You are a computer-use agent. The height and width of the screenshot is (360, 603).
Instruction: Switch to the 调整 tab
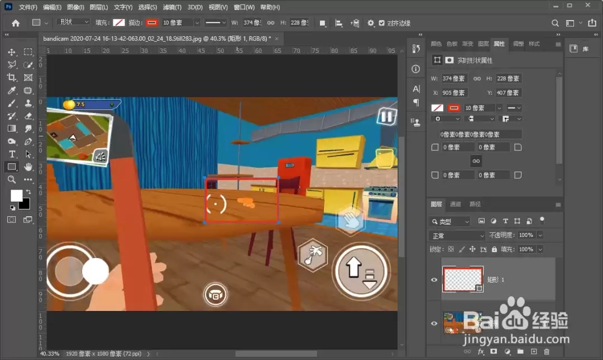coord(518,44)
